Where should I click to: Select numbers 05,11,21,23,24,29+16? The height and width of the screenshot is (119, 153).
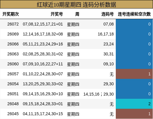(x=43, y=44)
